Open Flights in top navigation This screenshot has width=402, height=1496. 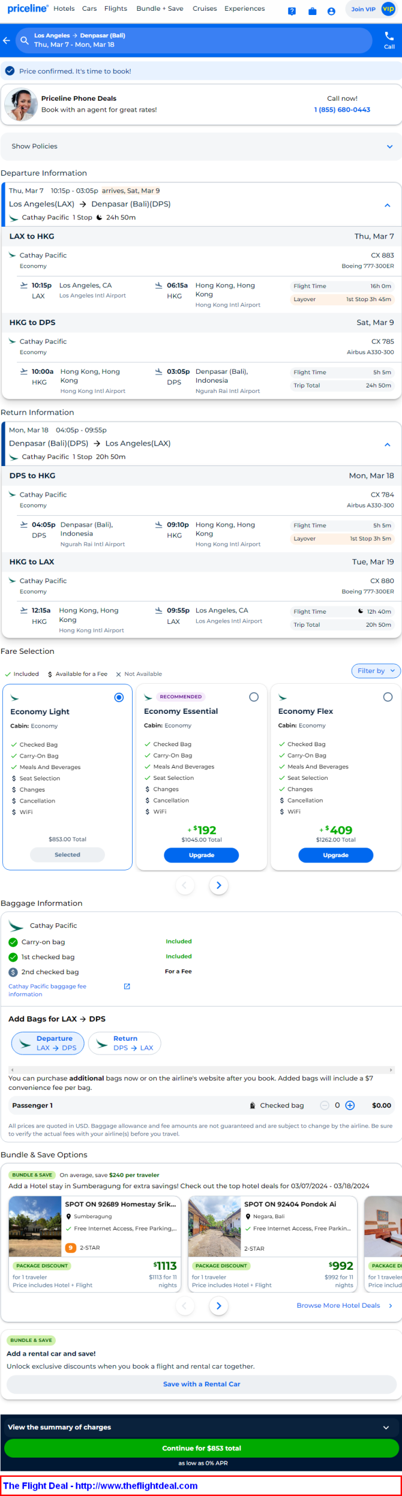116,8
